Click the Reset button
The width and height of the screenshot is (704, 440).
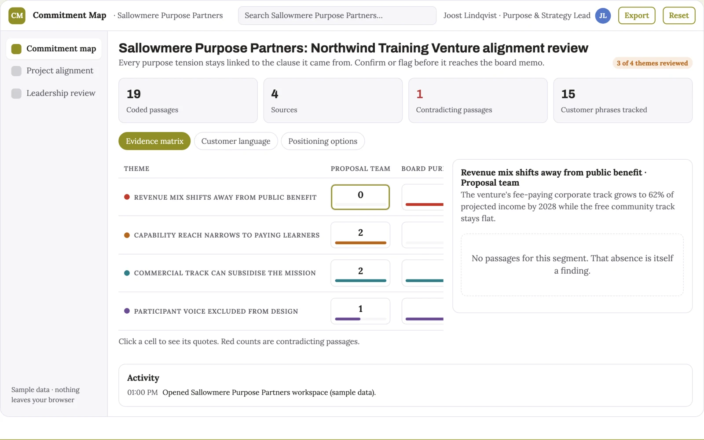click(679, 15)
